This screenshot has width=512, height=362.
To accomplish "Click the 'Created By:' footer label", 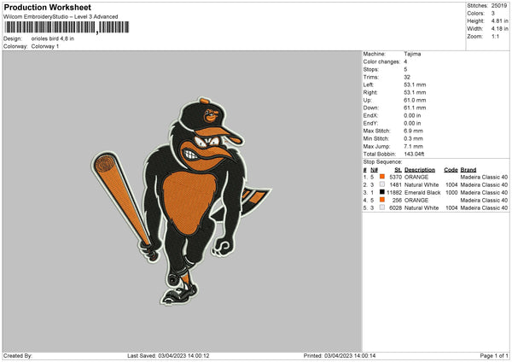I will tap(18, 356).
